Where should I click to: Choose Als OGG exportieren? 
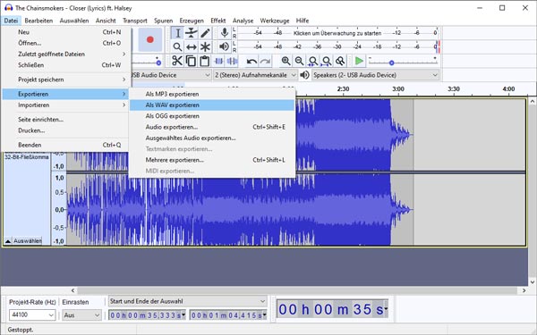coord(212,116)
